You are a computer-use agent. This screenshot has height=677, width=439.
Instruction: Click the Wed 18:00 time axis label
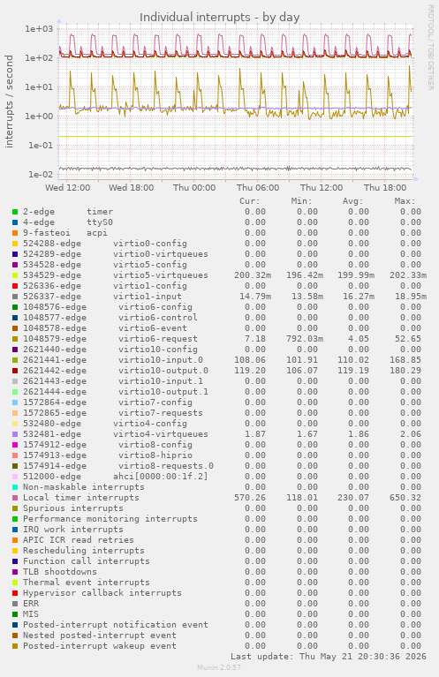(x=131, y=187)
